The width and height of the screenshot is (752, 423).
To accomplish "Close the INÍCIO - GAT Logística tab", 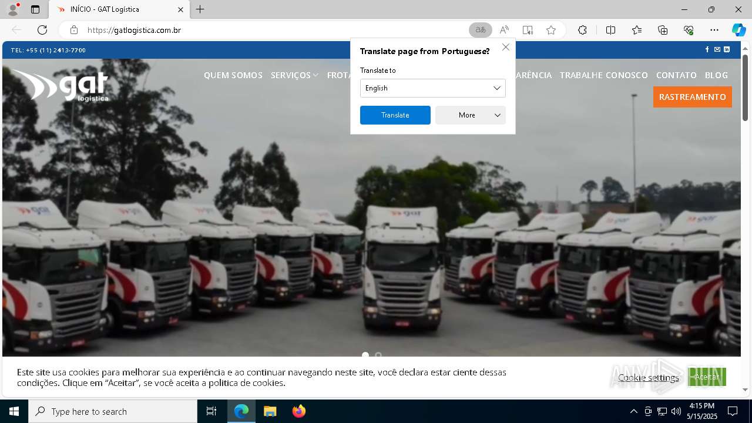I will [180, 9].
